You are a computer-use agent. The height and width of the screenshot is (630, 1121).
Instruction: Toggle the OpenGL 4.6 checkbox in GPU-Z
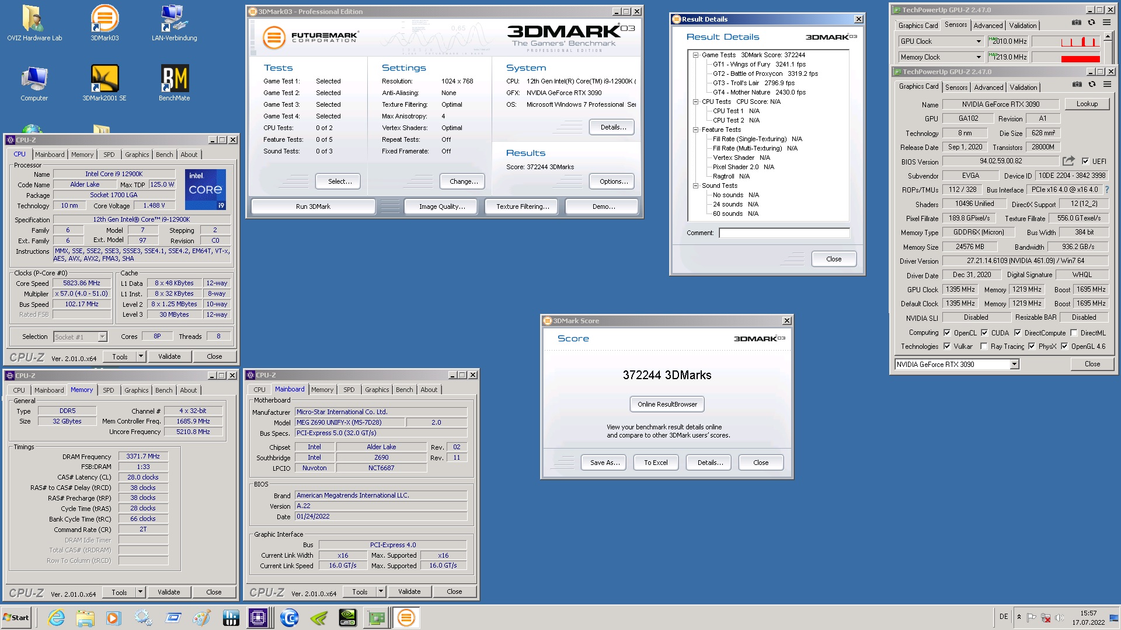tap(1064, 346)
